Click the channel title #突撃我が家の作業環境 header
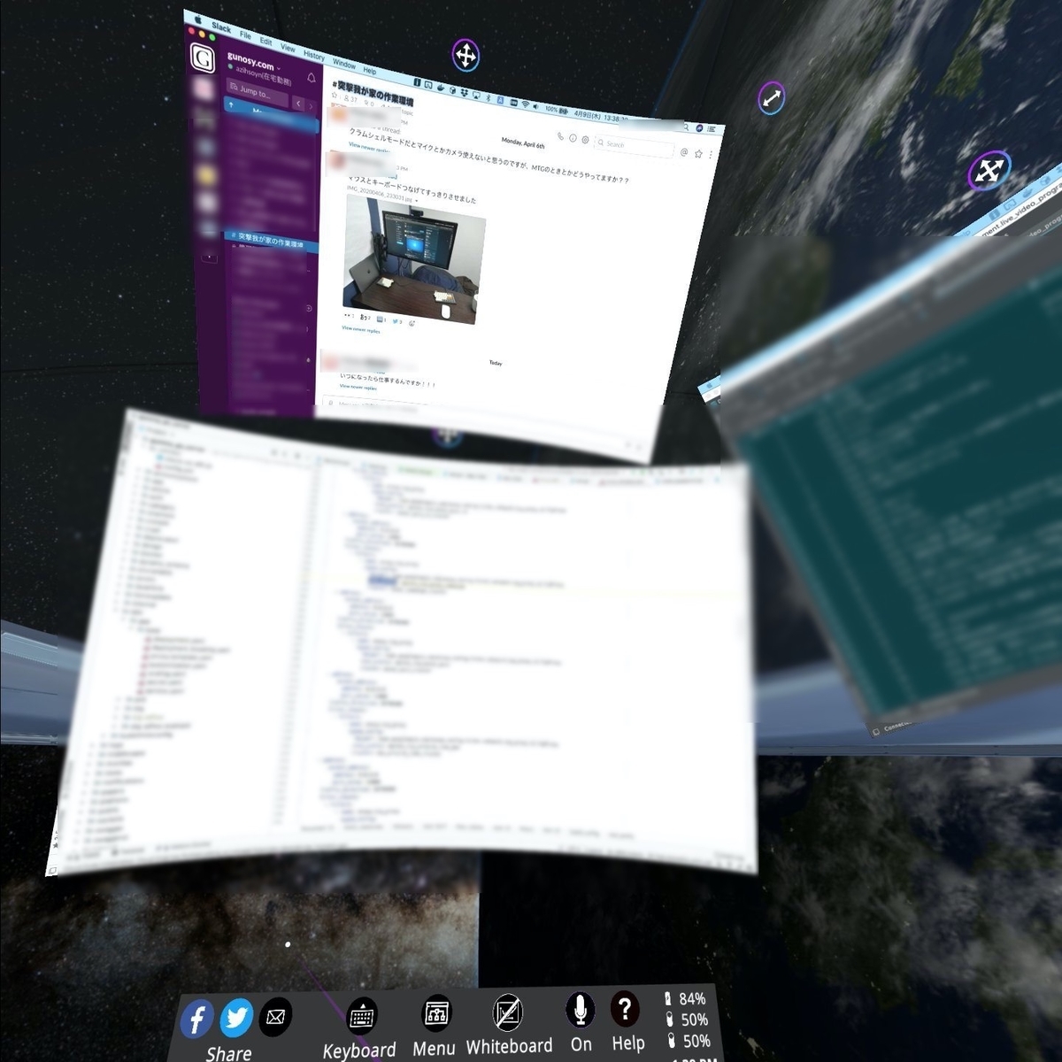Image resolution: width=1062 pixels, height=1062 pixels. click(373, 95)
